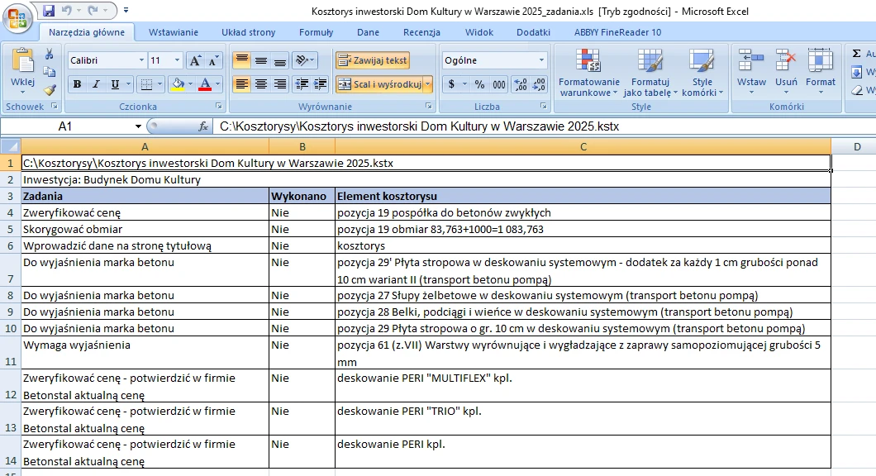876x476 pixels.
Task: Toggle italic formatting
Action: [96, 84]
